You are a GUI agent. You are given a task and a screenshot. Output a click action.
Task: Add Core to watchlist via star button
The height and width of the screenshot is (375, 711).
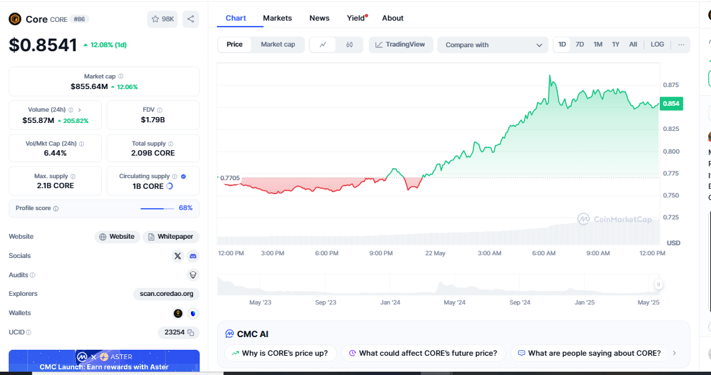click(162, 19)
